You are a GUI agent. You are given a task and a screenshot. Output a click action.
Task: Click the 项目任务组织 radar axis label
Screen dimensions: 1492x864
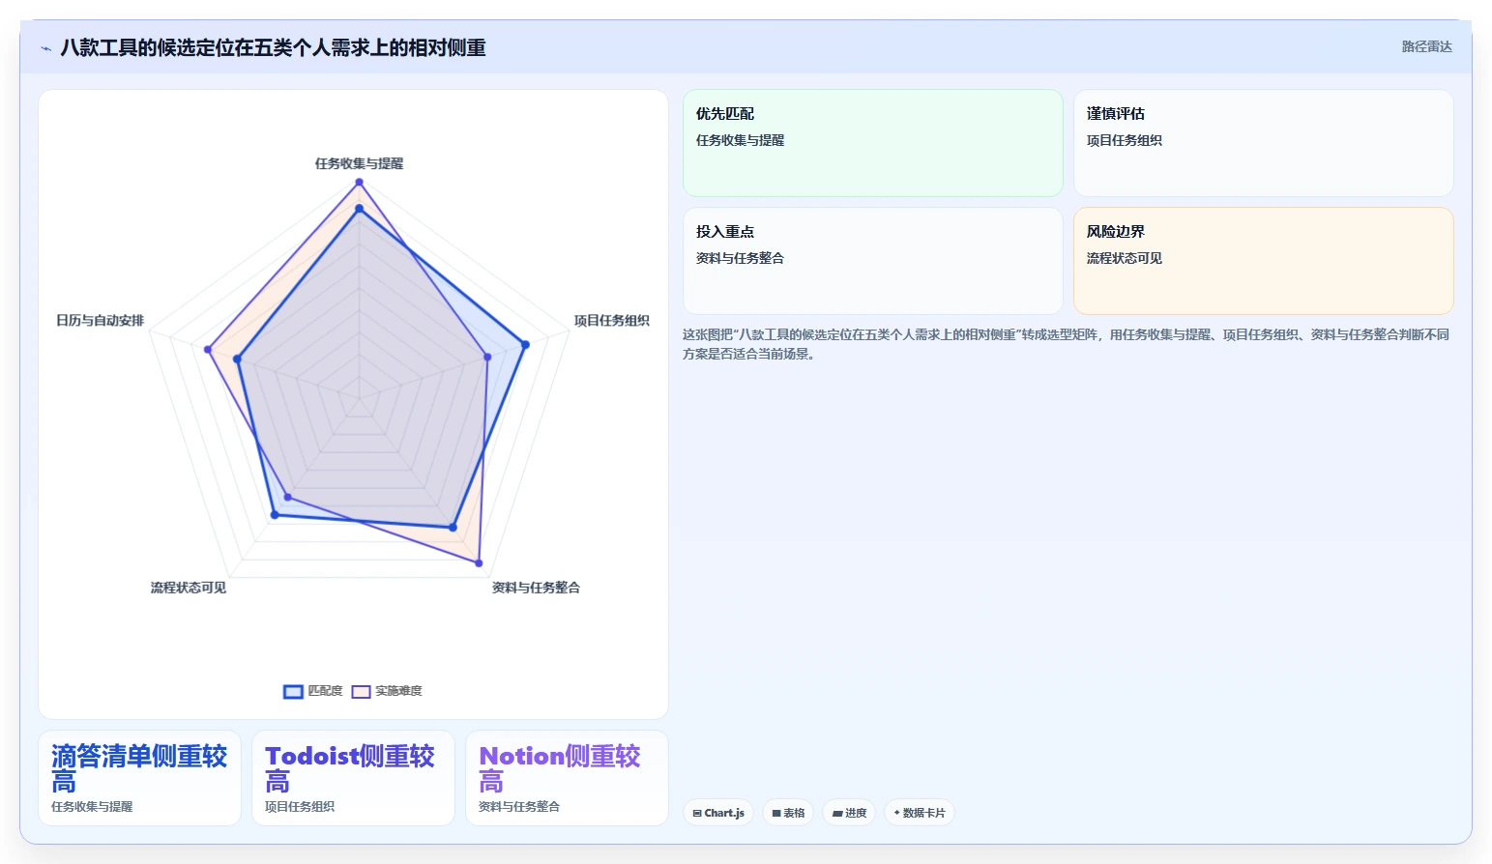tap(612, 320)
